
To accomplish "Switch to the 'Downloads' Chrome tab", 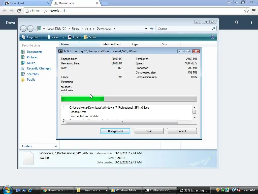I will click(76, 3).
